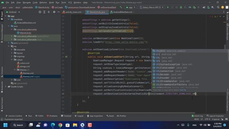Open the Build menu

[x=51, y=3]
